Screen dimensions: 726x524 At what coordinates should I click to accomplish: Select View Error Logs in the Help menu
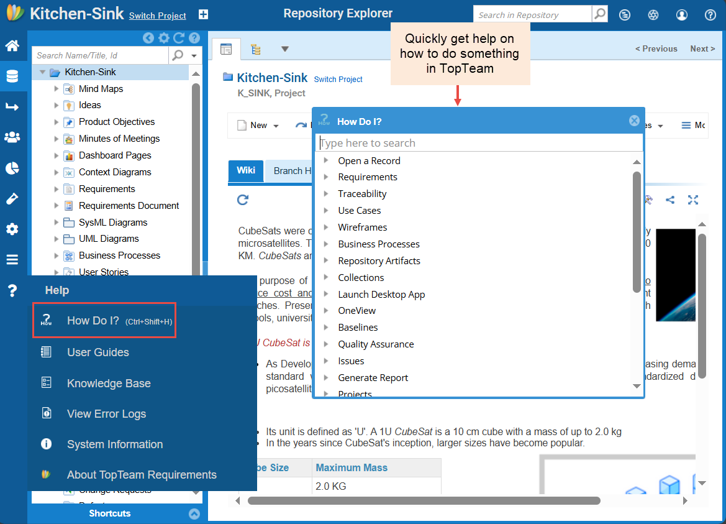(x=106, y=414)
